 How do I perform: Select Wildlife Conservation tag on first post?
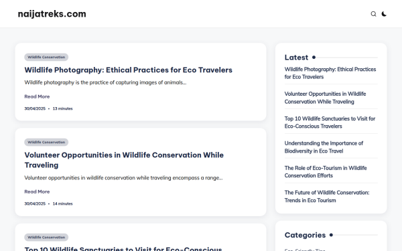[46, 57]
